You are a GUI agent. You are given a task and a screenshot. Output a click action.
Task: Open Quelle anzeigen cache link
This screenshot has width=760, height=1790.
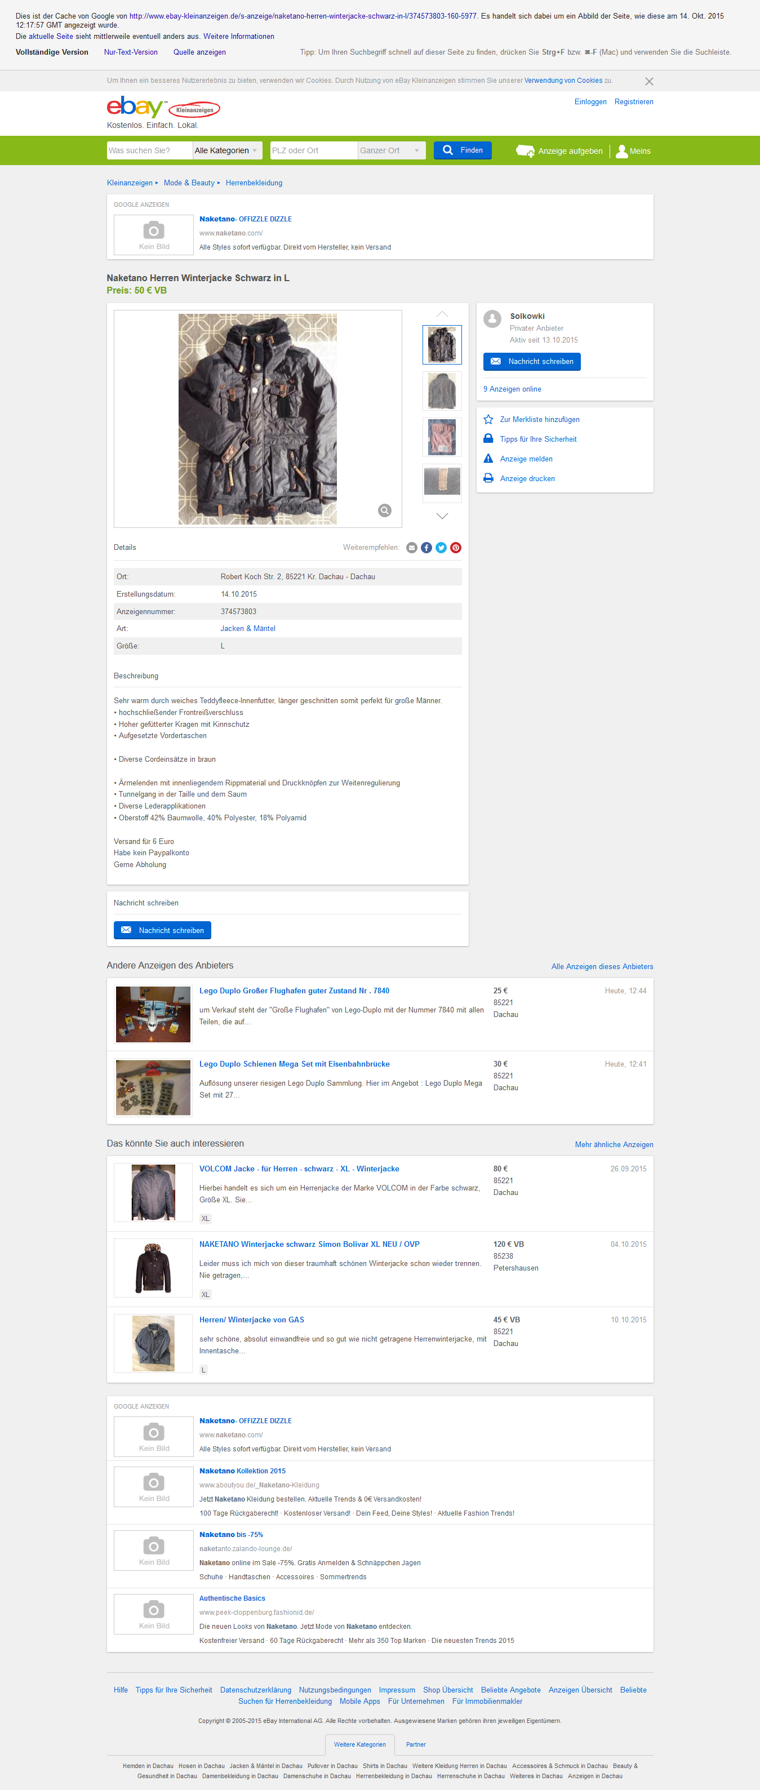coord(199,52)
